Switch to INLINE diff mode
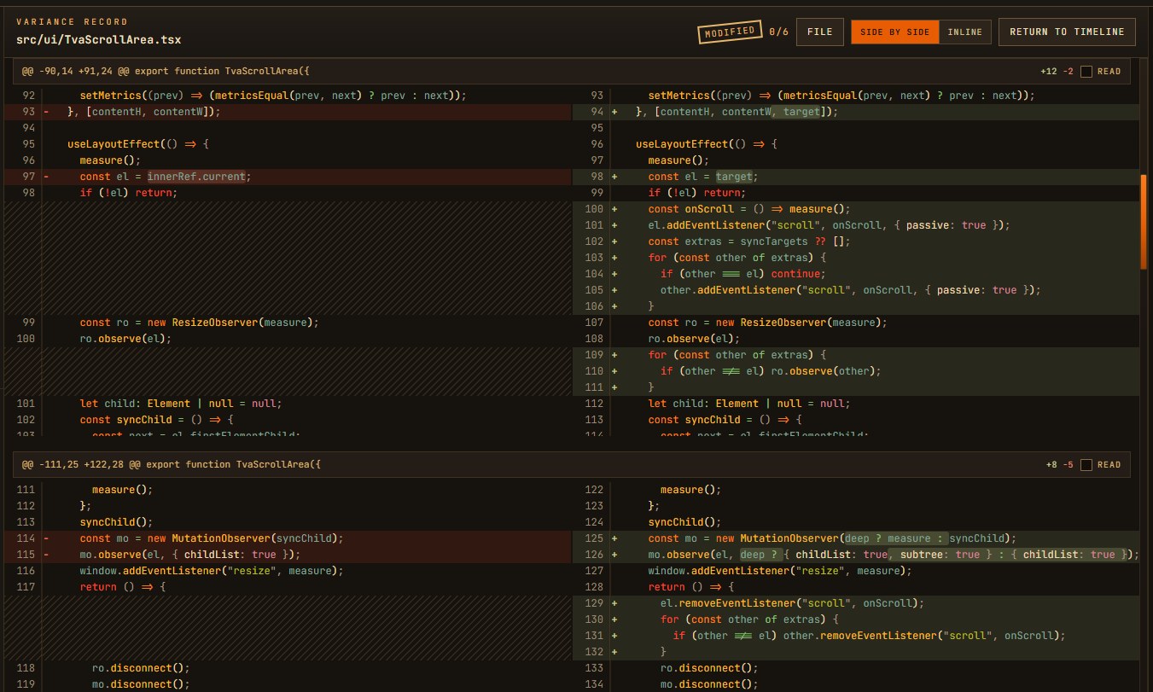The height and width of the screenshot is (692, 1153). pos(965,32)
